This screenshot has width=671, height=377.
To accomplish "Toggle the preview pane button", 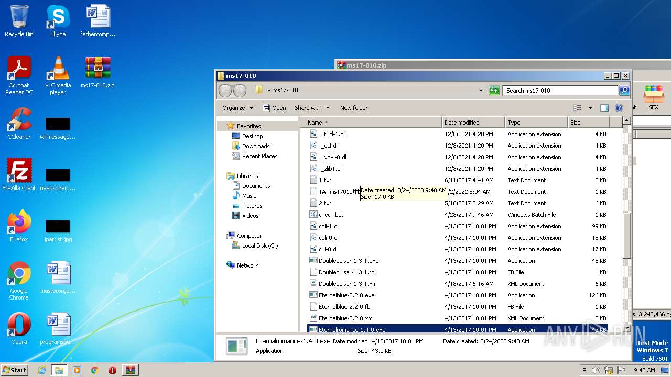I will click(x=604, y=108).
